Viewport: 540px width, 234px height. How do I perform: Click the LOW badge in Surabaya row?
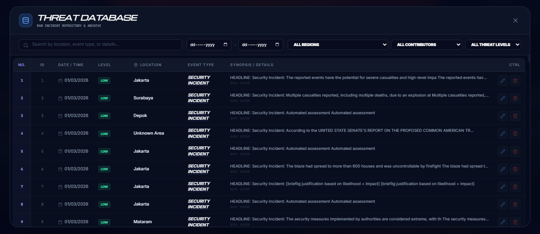[x=104, y=98]
